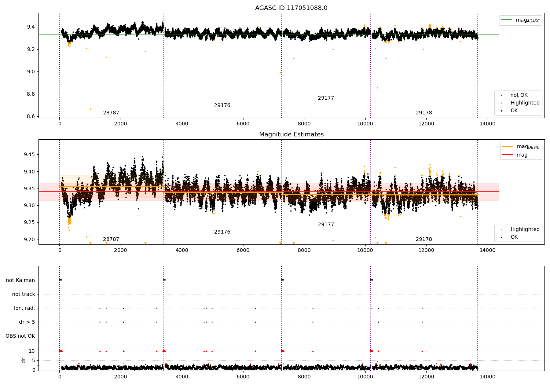Select the red 'mag' legend entry
The image size is (550, 385).
click(515, 155)
